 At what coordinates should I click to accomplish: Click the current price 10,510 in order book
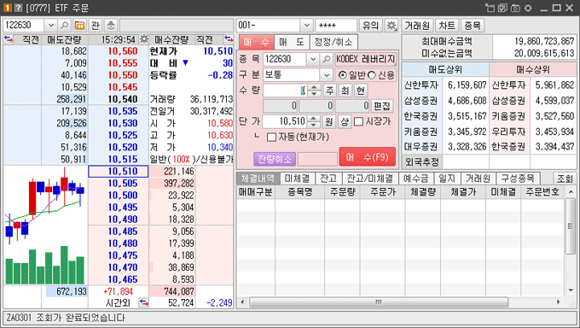pos(119,171)
